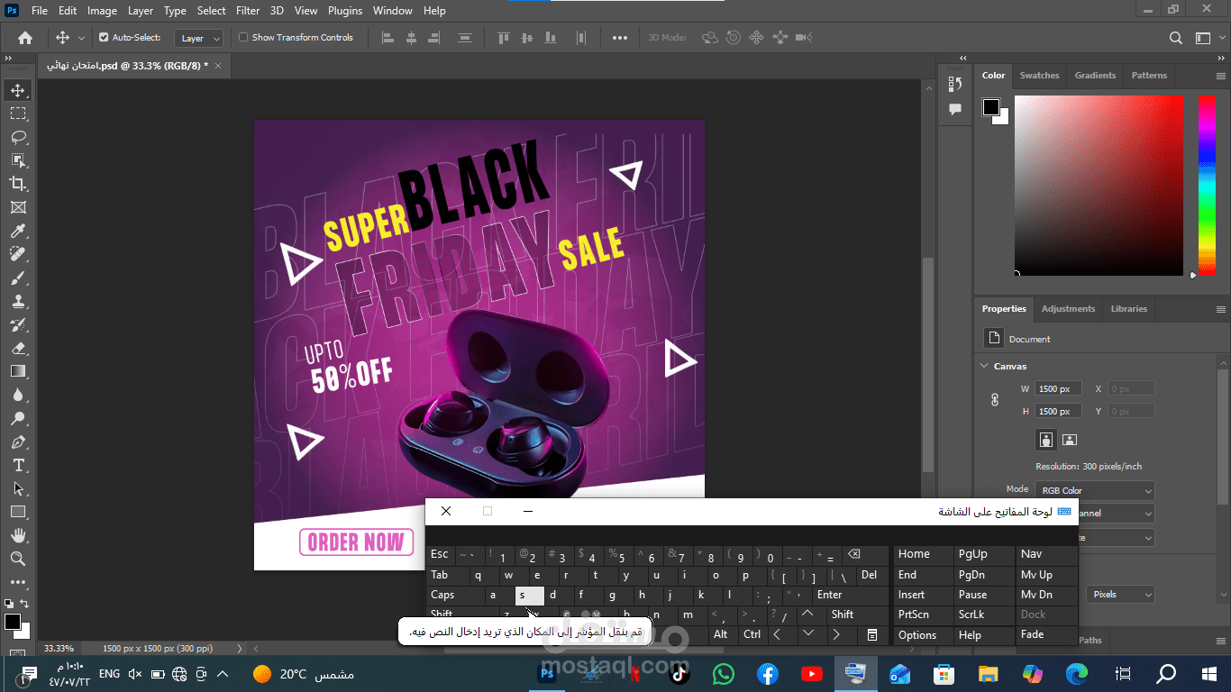Select the Frame tool
Viewport: 1231px width, 692px height.
18,207
